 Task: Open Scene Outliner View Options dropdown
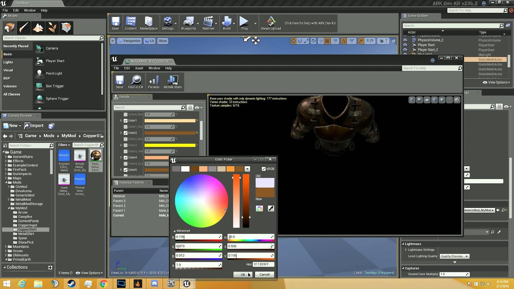pyautogui.click(x=496, y=82)
